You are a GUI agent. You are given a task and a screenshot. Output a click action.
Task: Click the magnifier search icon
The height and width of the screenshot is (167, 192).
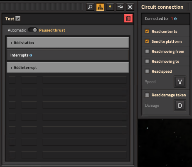click(90, 7)
